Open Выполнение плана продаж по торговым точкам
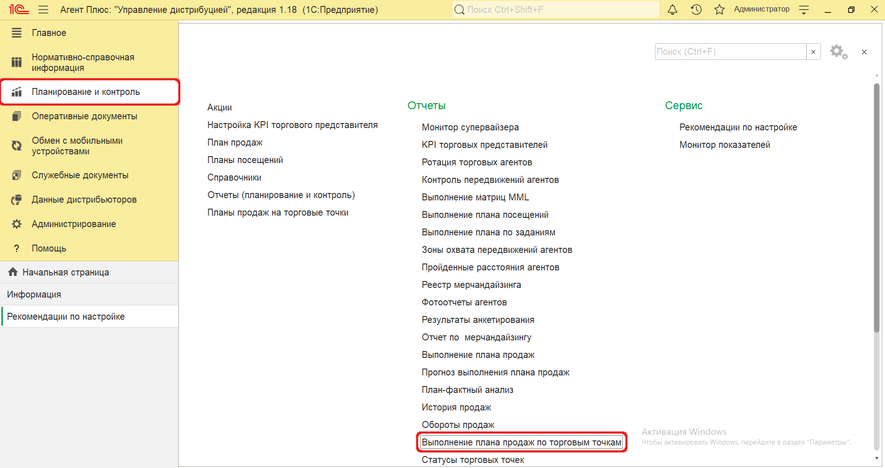The width and height of the screenshot is (885, 468). click(522, 442)
